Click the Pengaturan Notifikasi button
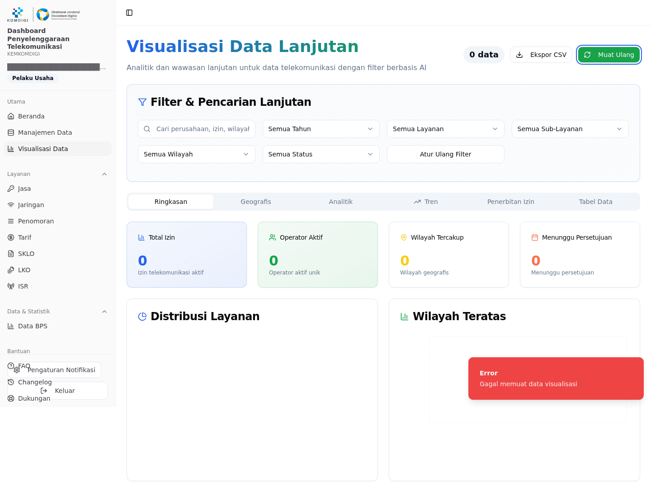The image size is (651, 492). 54,370
